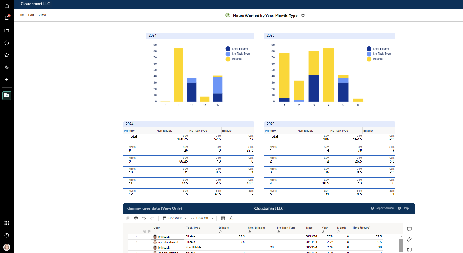463x253 pixels.
Task: Click the Undo icon in sheet toolbar
Action: click(144, 218)
